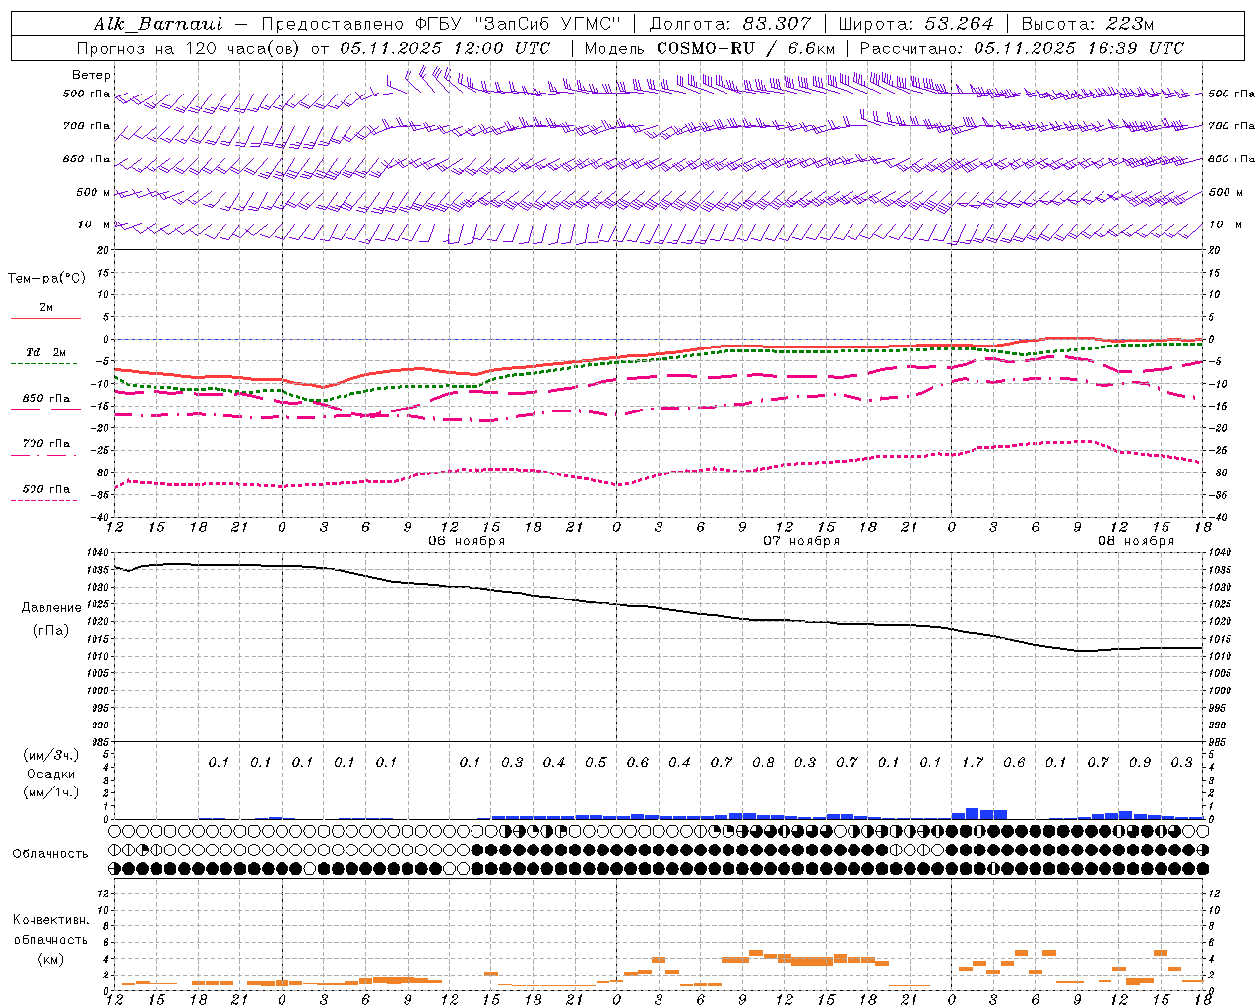This screenshot has width=1260, height=1008.
Task: Click the 'Осадки' precipitation label
Action: [x=51, y=774]
